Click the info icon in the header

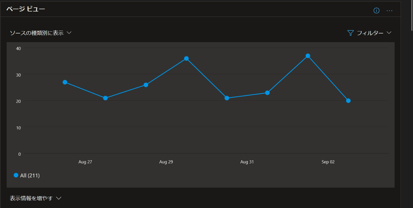376,11
